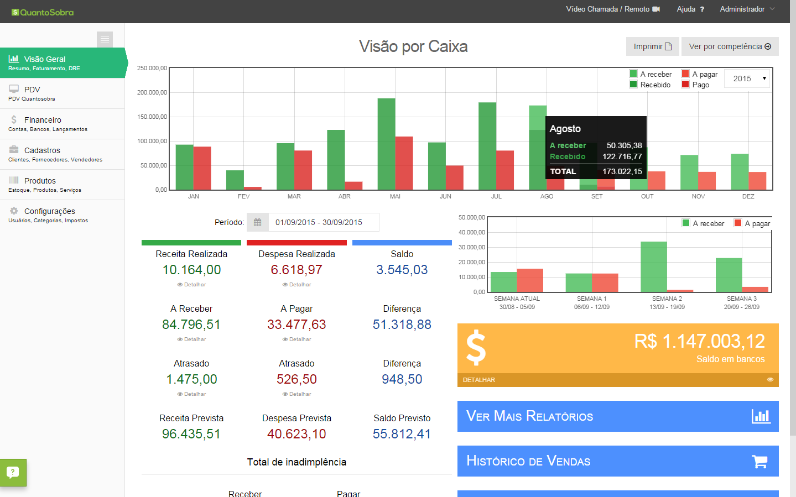This screenshot has height=497, width=796.
Task: Open the Cadastros menu section
Action: 62,154
